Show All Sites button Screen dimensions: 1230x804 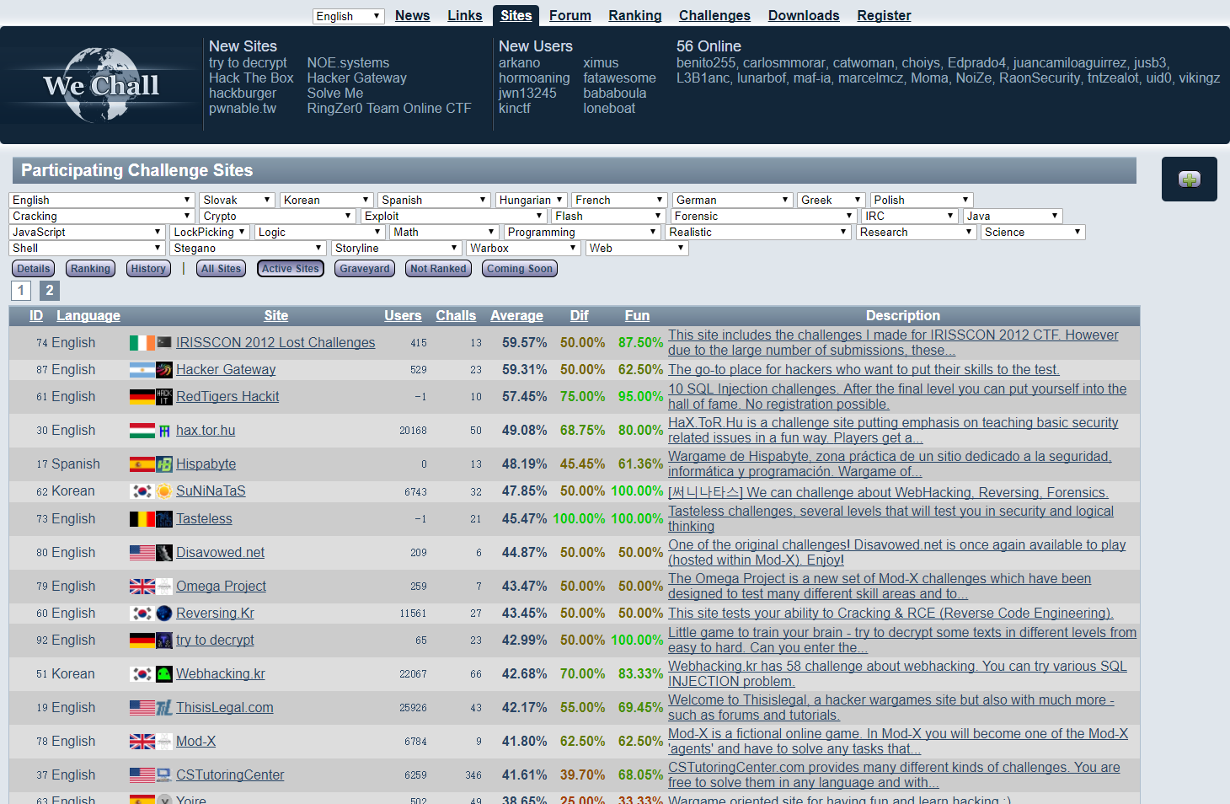pyautogui.click(x=221, y=269)
